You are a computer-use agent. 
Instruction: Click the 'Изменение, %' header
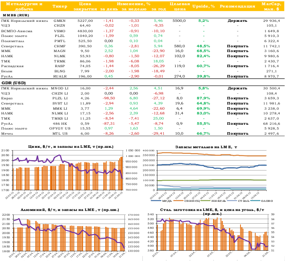pos(134,4)
